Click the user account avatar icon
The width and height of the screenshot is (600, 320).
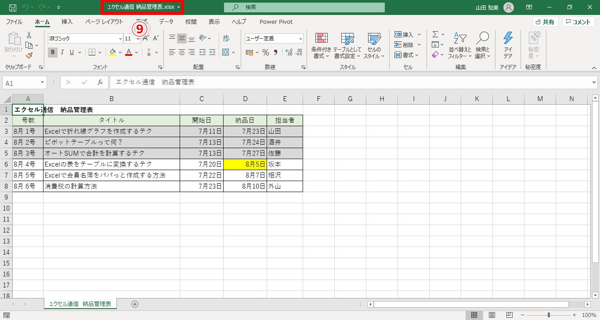coord(508,7)
